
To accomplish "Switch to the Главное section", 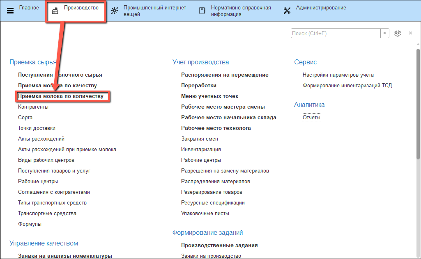I will 29,8.
